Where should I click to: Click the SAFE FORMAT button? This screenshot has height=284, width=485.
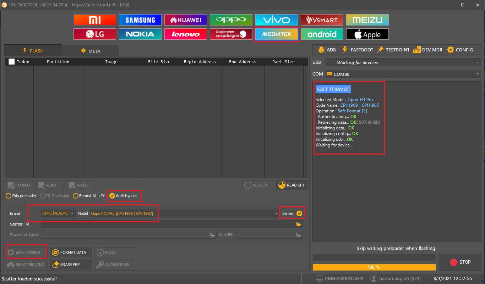[26, 252]
